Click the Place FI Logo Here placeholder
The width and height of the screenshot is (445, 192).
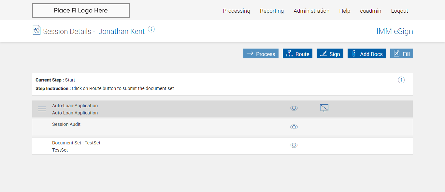pos(81,10)
